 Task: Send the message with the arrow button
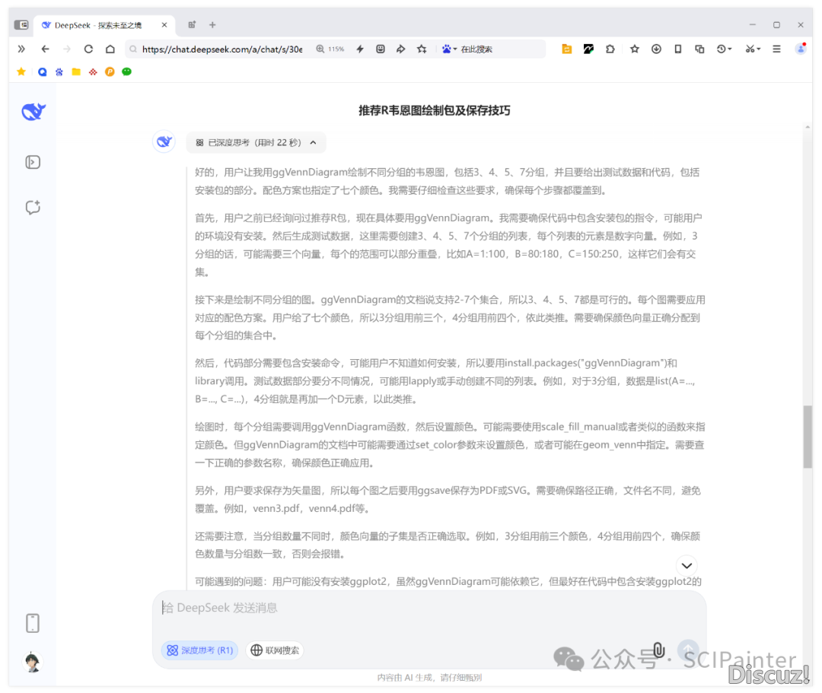[x=688, y=650]
